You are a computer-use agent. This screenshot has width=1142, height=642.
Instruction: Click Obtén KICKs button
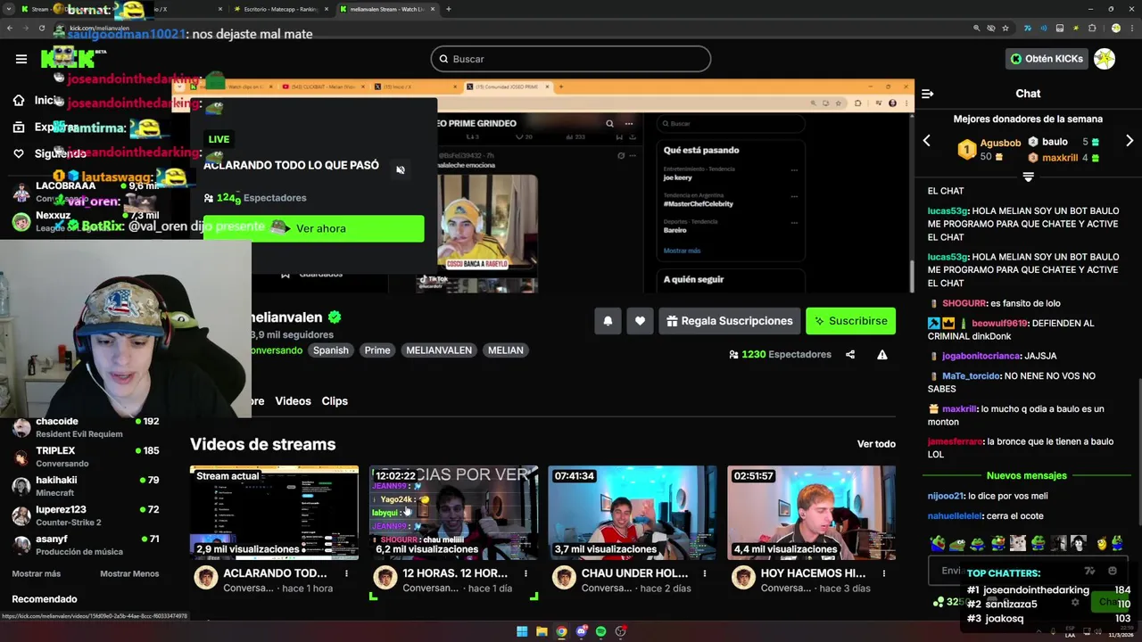click(1046, 59)
